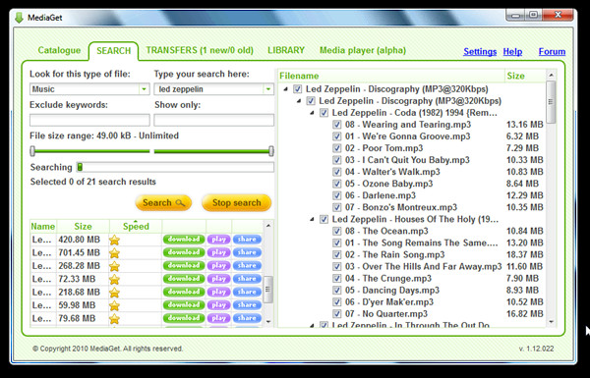Image resolution: width=590 pixels, height=378 pixels.
Task: Click the star icon in the 268.28 MB row
Action: (114, 266)
